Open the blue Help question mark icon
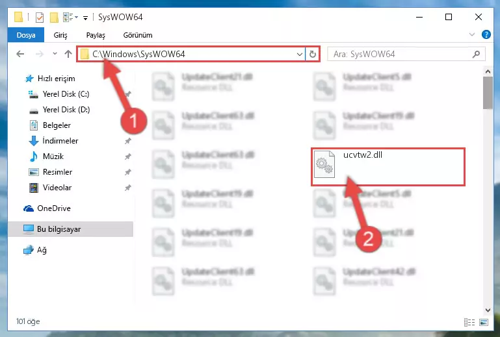 (486, 34)
